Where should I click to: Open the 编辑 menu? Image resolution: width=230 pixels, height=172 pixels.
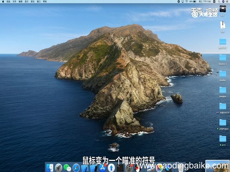[x=20, y=2]
